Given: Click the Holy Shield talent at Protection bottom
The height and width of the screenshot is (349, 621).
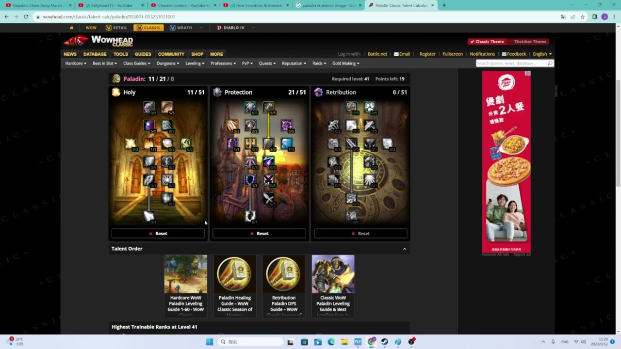Looking at the screenshot, I should [250, 216].
